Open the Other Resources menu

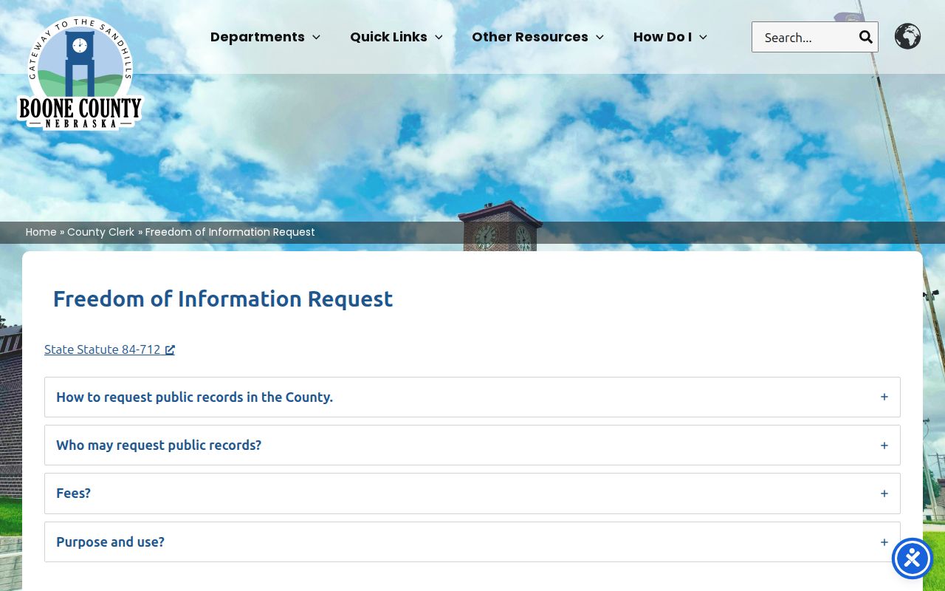coord(537,37)
